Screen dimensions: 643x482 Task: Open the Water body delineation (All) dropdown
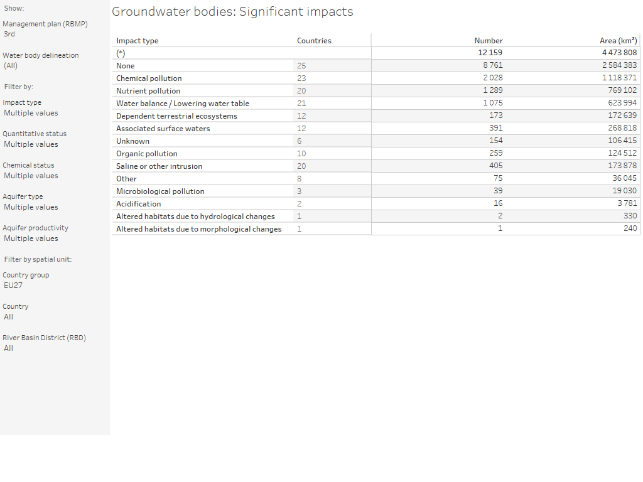[11, 65]
